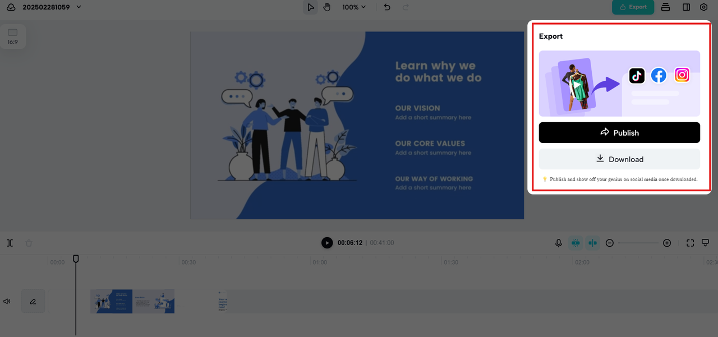Image resolution: width=718 pixels, height=337 pixels.
Task: Zoom out the timeline with minus icon
Action: click(610, 243)
